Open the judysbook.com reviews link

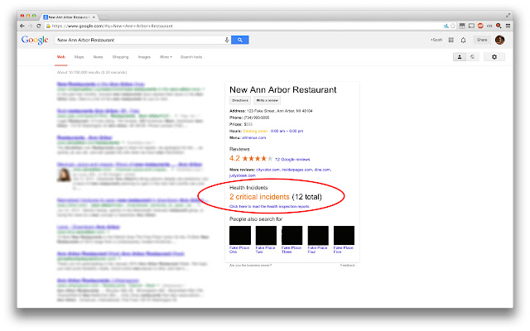pos(243,175)
